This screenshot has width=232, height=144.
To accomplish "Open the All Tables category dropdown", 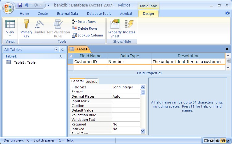I will click(56, 49).
